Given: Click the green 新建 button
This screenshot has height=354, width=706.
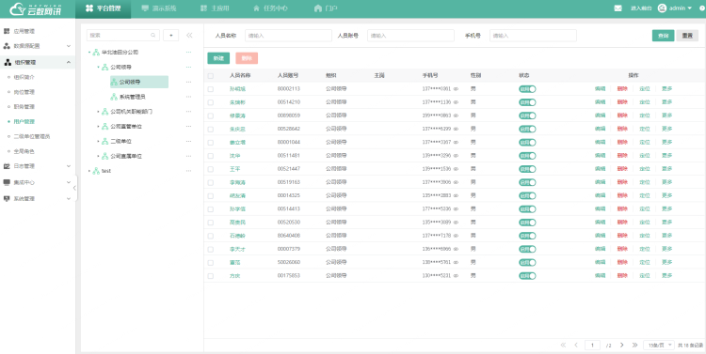Looking at the screenshot, I should [x=218, y=58].
